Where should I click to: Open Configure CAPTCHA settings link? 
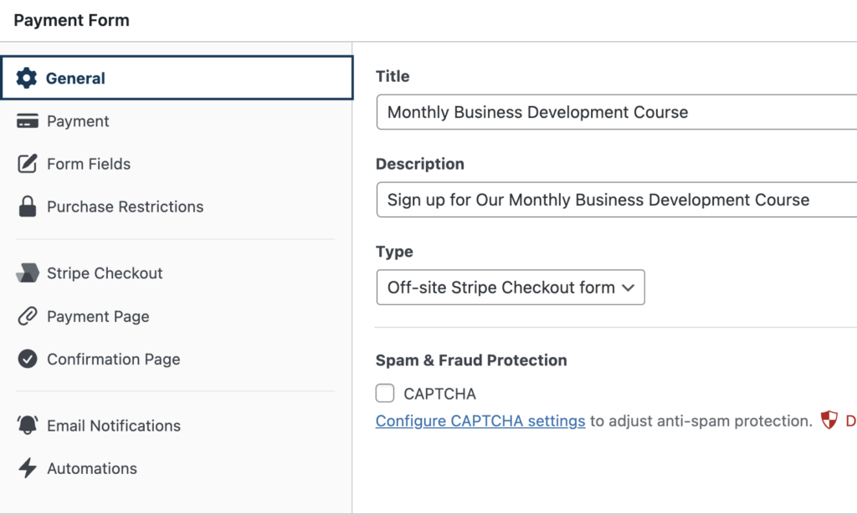pos(480,421)
